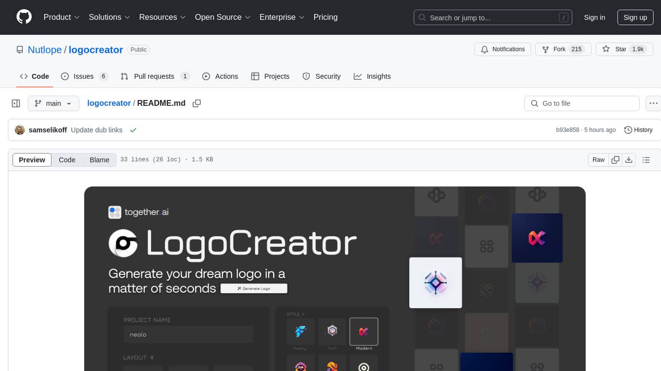Image resolution: width=661 pixels, height=371 pixels.
Task: Open the file History
Action: pyautogui.click(x=638, y=130)
